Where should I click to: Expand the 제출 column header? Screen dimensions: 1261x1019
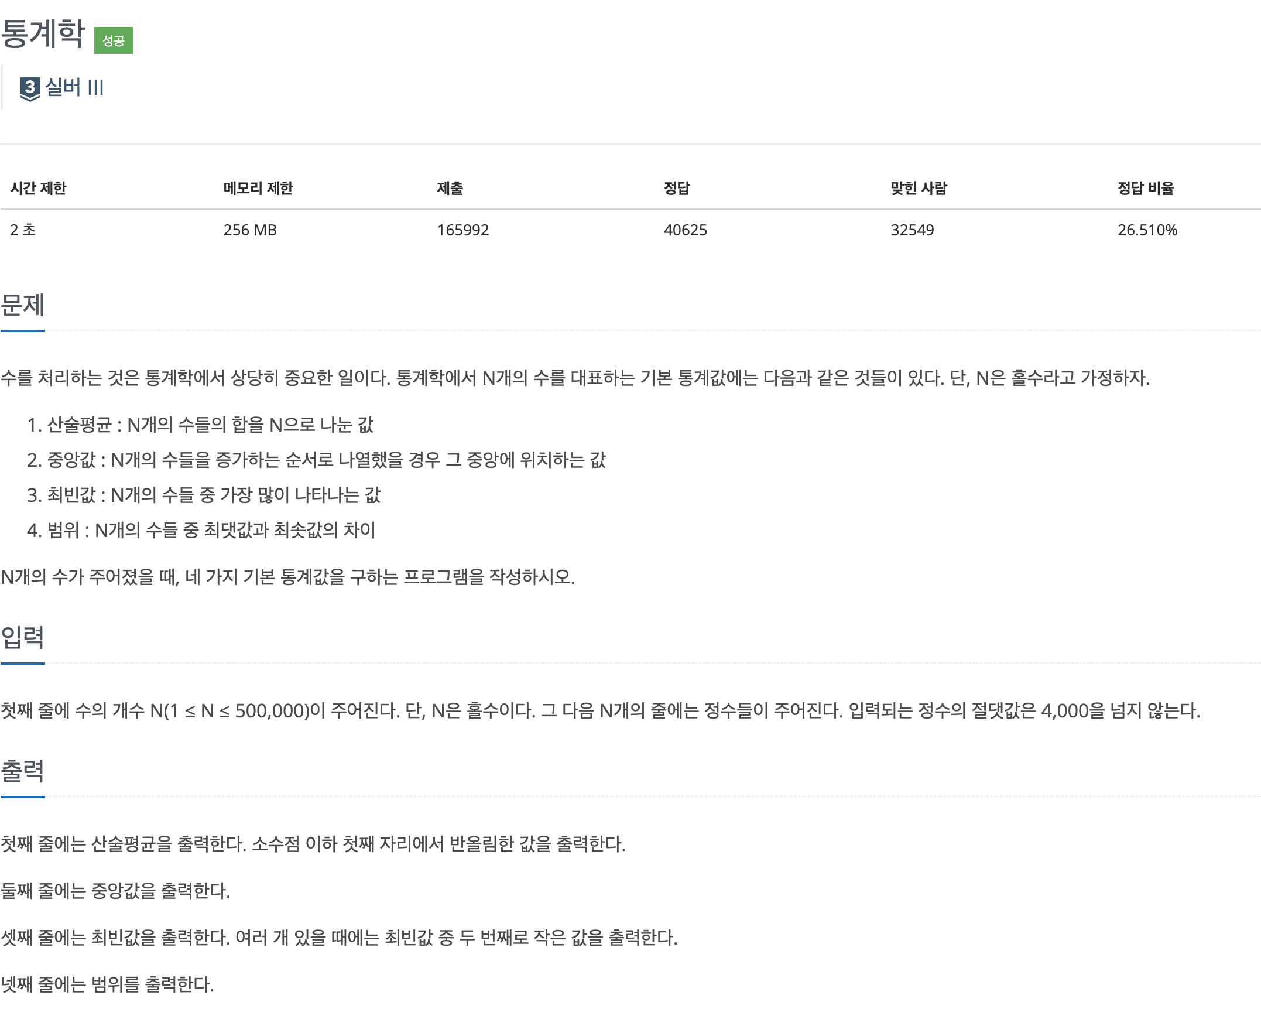(x=450, y=189)
